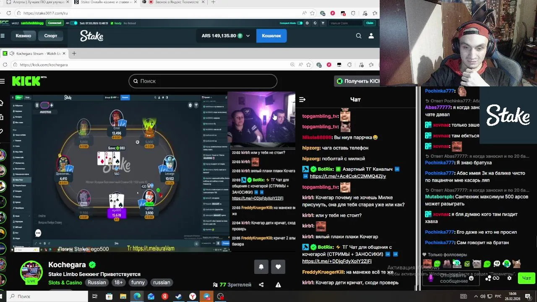Click Kick sidebar home icon

pos(2,103)
